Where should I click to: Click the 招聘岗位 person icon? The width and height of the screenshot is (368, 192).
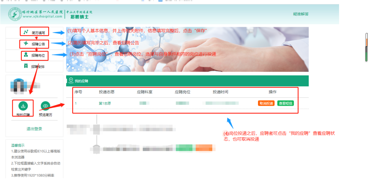26,55
